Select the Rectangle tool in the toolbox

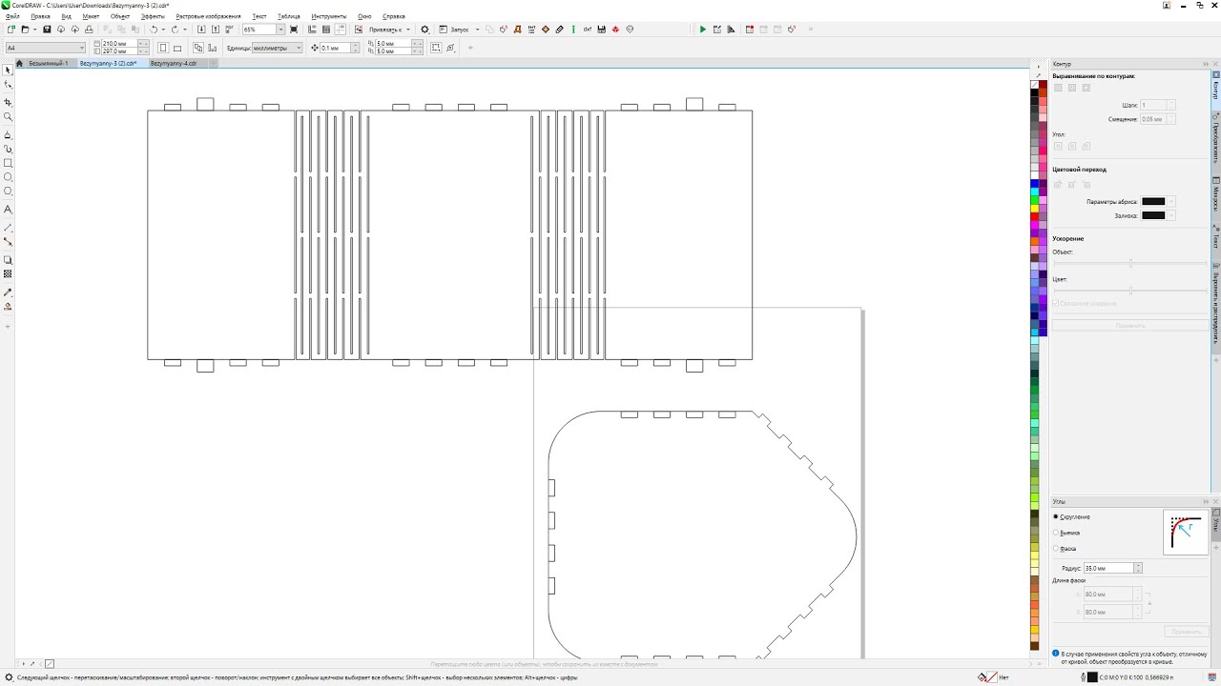coord(9,163)
